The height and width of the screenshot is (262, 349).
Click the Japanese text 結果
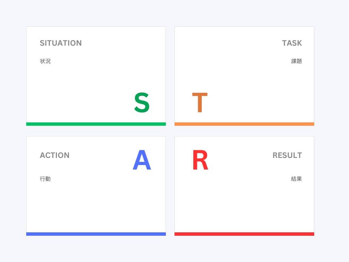click(297, 179)
